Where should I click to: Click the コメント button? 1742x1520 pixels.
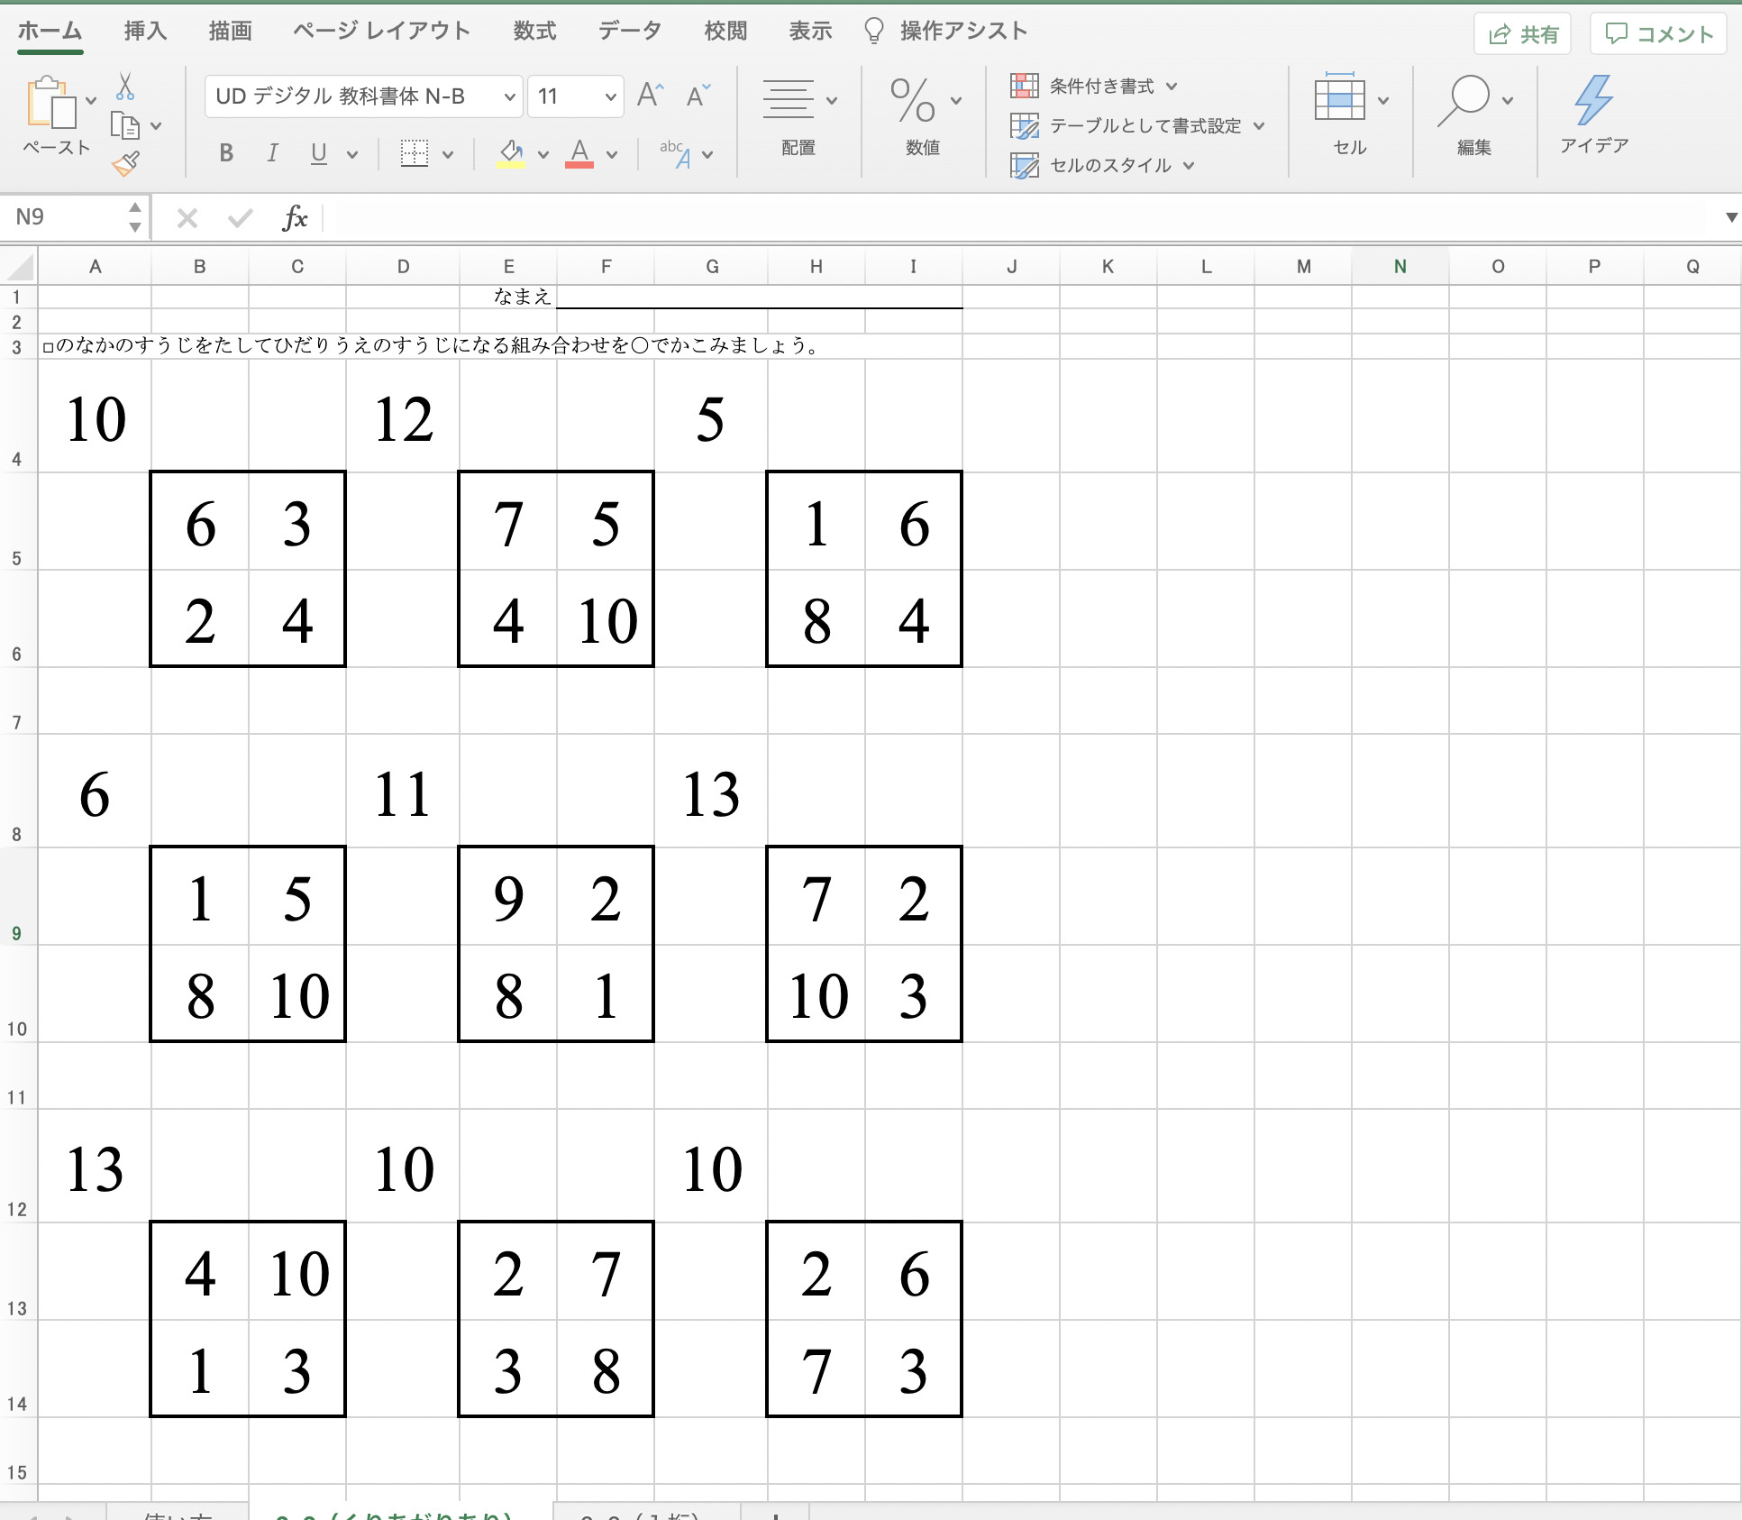(x=1658, y=34)
